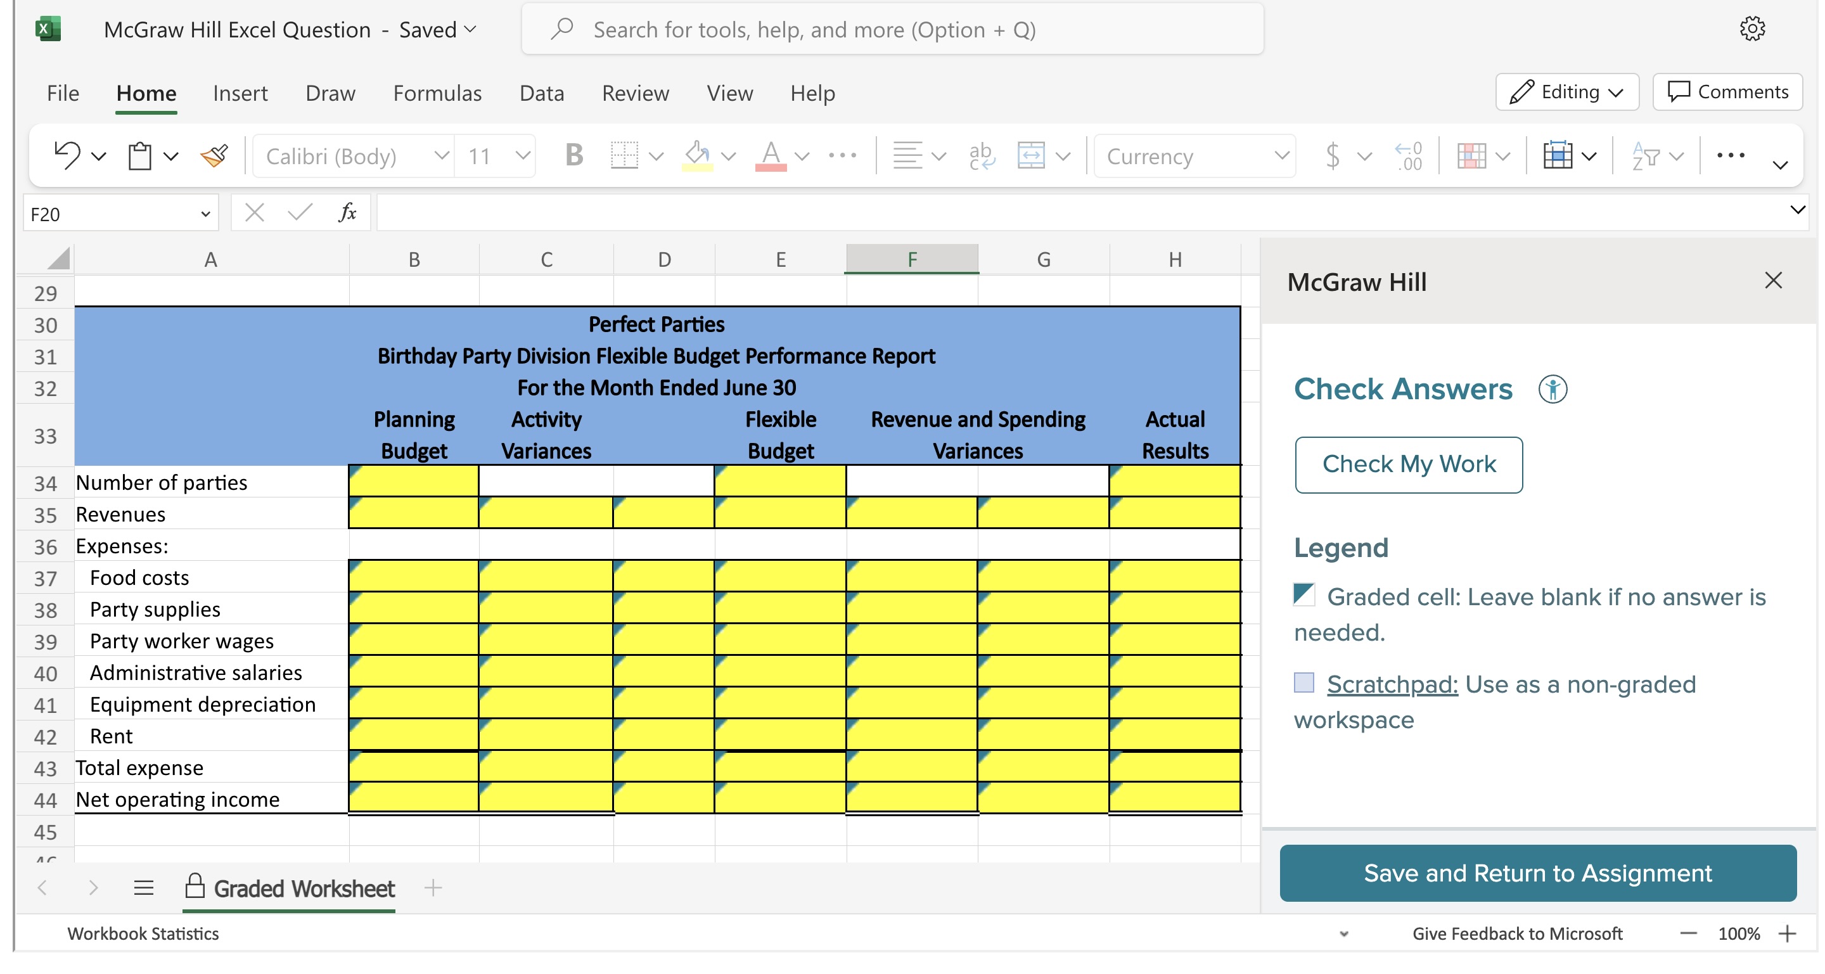Click the Scratchpad link in Legend

point(1392,684)
